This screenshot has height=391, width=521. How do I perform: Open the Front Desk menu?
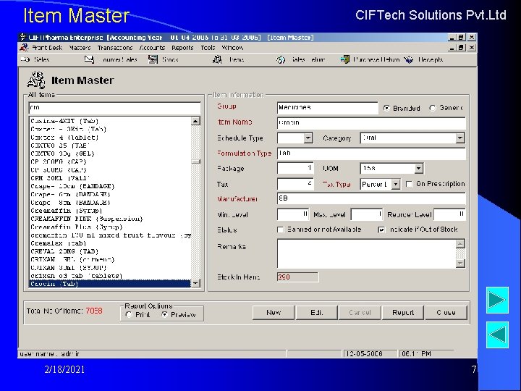(x=47, y=48)
